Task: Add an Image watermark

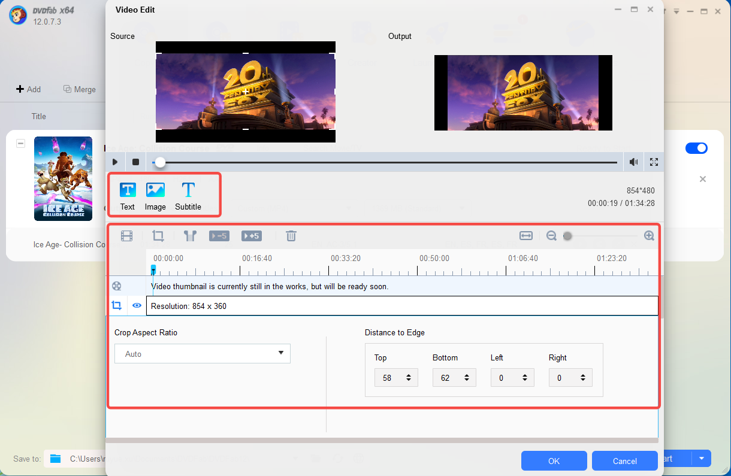Action: (155, 196)
